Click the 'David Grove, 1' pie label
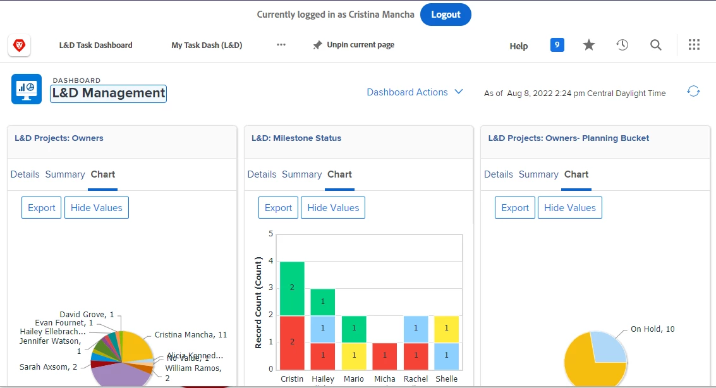 click(x=87, y=315)
